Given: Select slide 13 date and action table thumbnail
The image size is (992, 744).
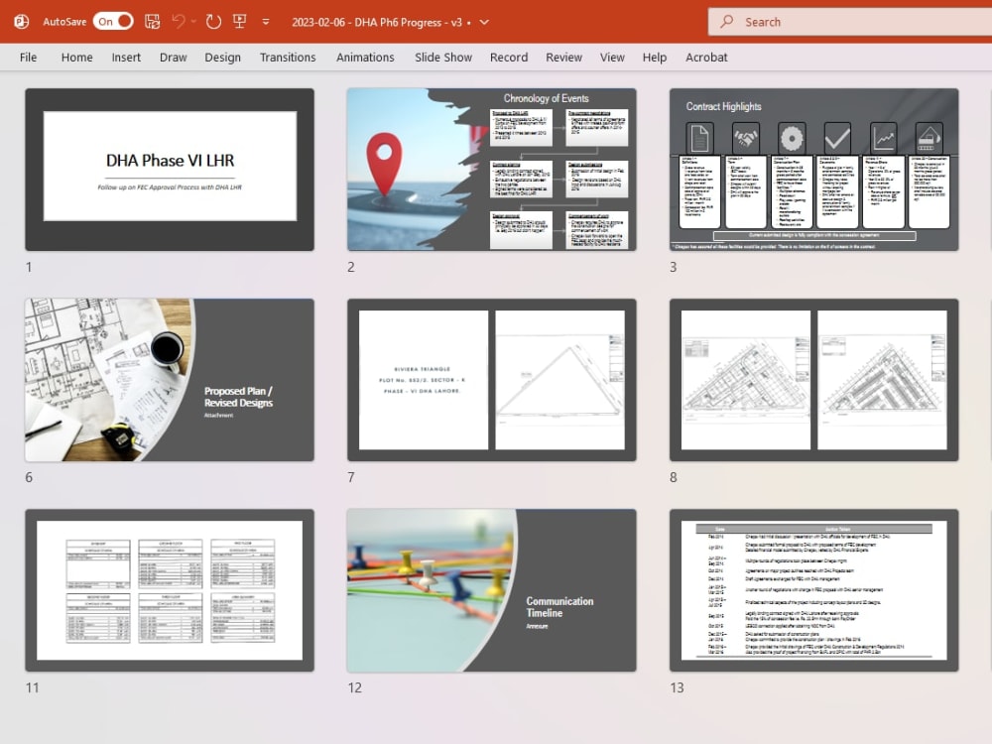Looking at the screenshot, I should (x=814, y=590).
